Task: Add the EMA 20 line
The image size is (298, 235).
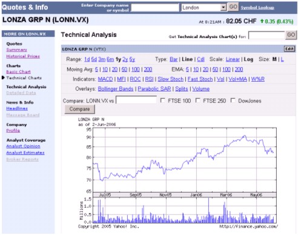Action: 205,70
